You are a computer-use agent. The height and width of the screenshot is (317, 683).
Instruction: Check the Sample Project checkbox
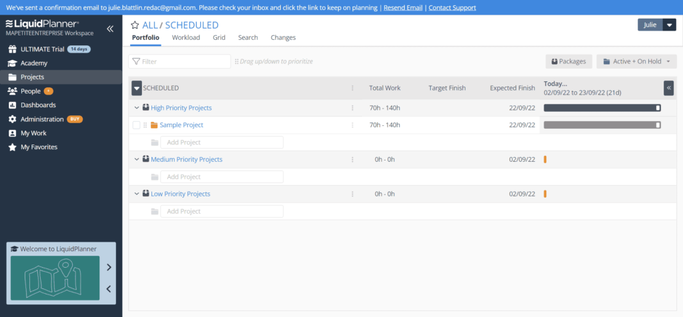(136, 125)
